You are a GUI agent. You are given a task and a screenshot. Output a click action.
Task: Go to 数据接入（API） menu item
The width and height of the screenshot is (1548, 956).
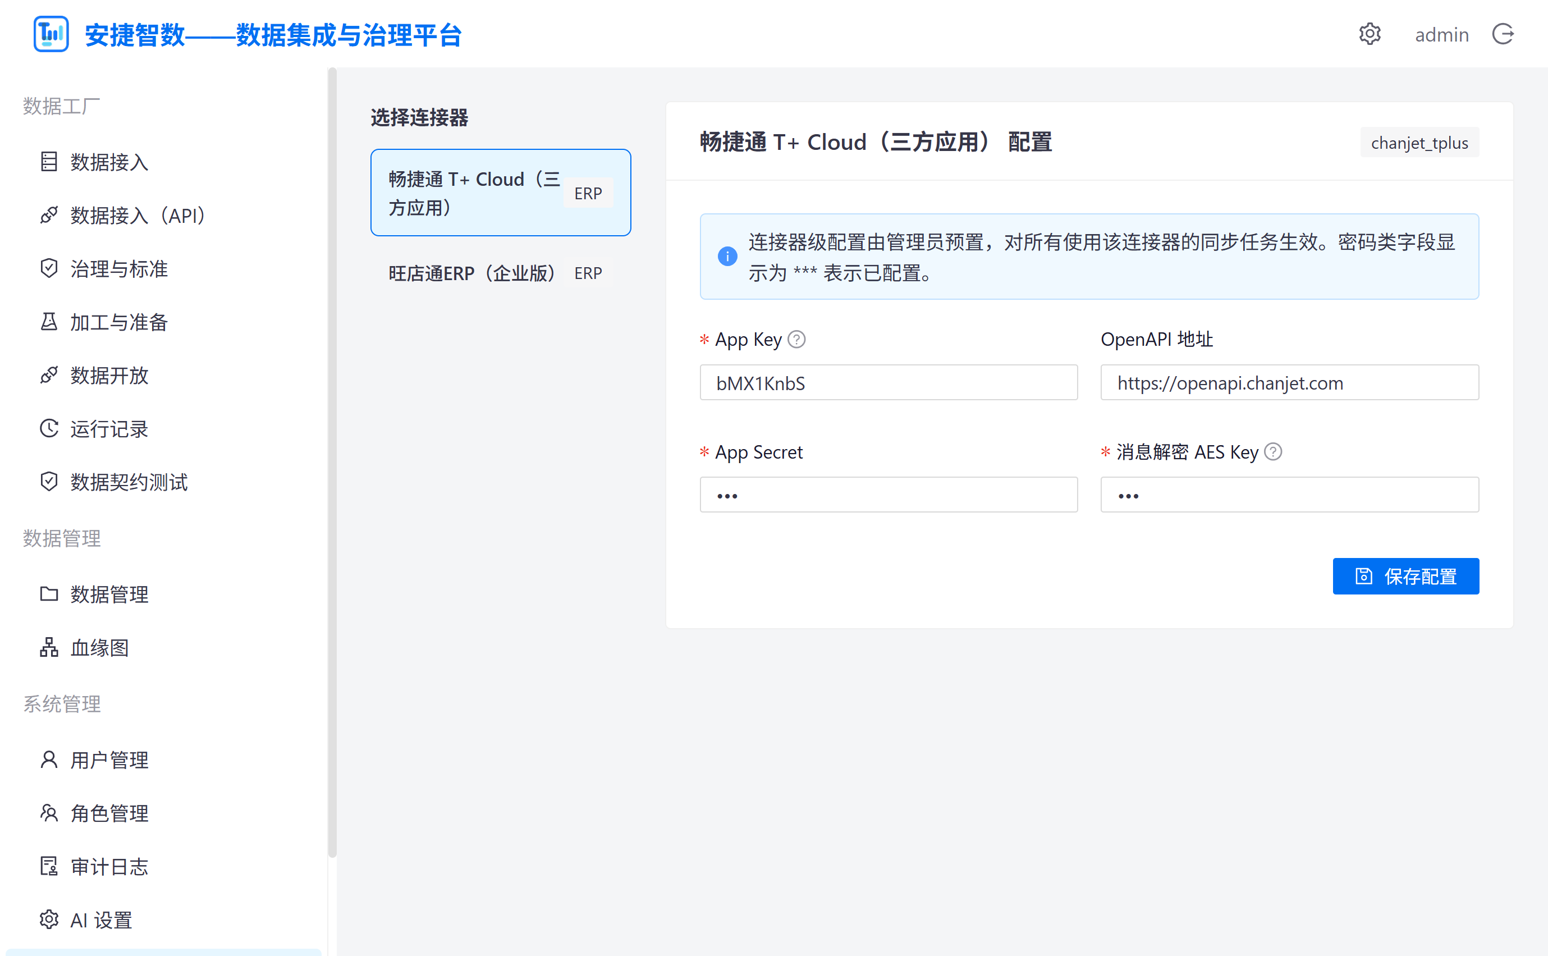pyautogui.click(x=164, y=216)
